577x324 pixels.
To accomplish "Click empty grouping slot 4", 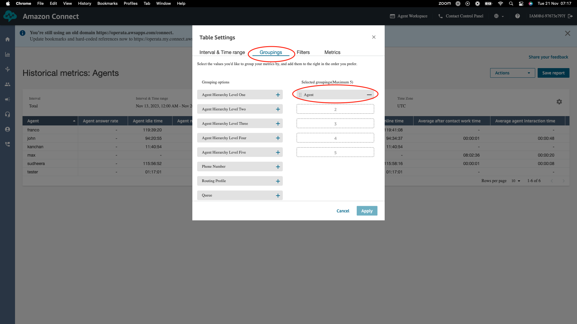I will click(335, 138).
